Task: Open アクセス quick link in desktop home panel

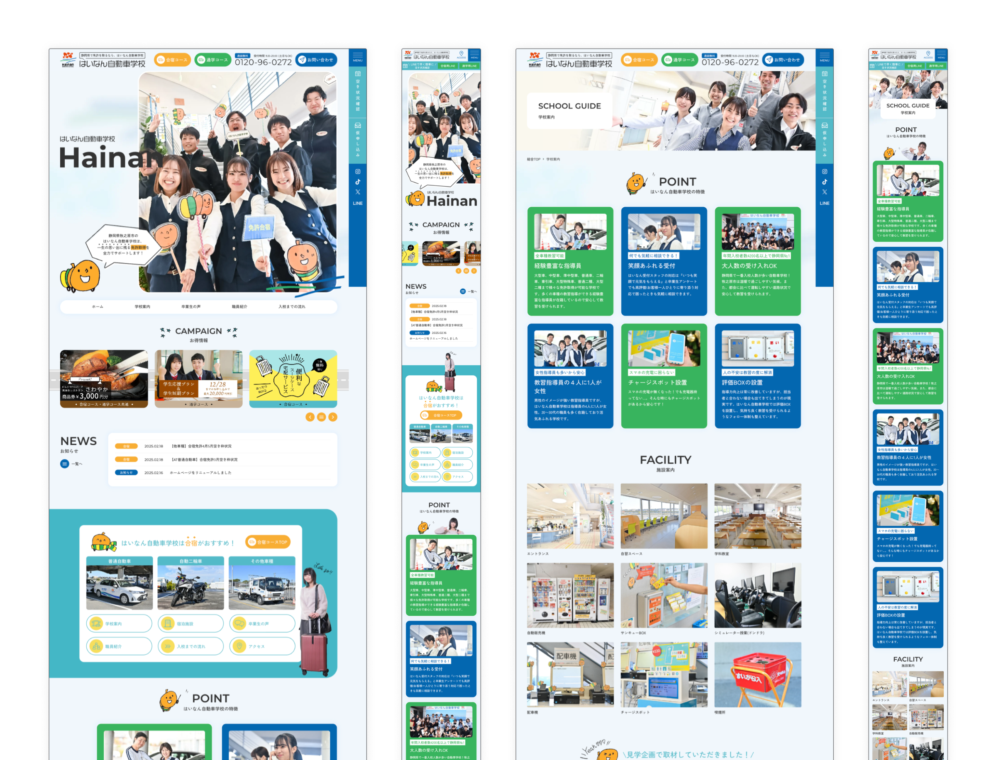Action: click(262, 646)
